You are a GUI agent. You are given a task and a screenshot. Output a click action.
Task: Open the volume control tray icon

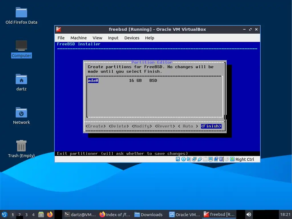[249, 214]
